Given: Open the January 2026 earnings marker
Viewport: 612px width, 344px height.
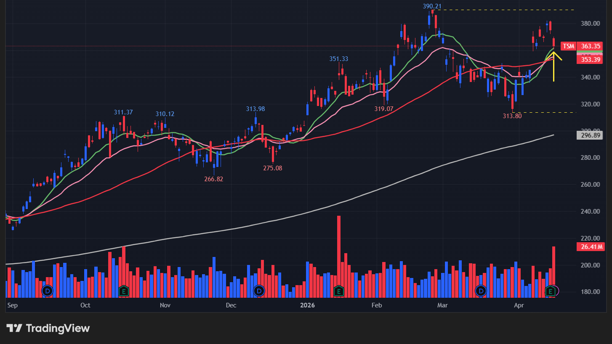Looking at the screenshot, I should pos(339,291).
